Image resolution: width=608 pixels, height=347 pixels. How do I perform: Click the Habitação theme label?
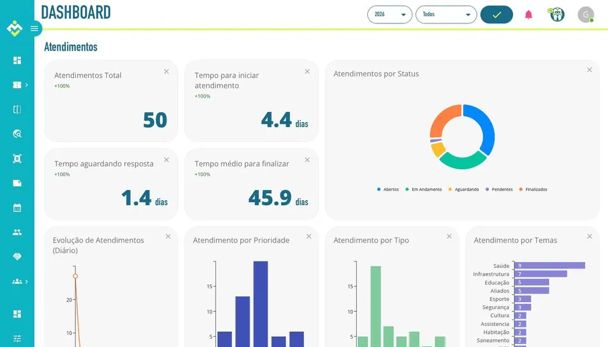tap(497, 332)
